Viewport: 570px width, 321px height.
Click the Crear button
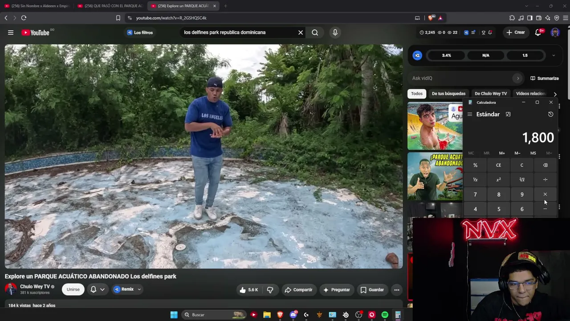coord(516,33)
